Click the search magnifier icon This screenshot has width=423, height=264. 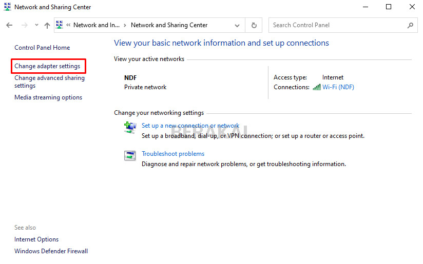(x=410, y=25)
